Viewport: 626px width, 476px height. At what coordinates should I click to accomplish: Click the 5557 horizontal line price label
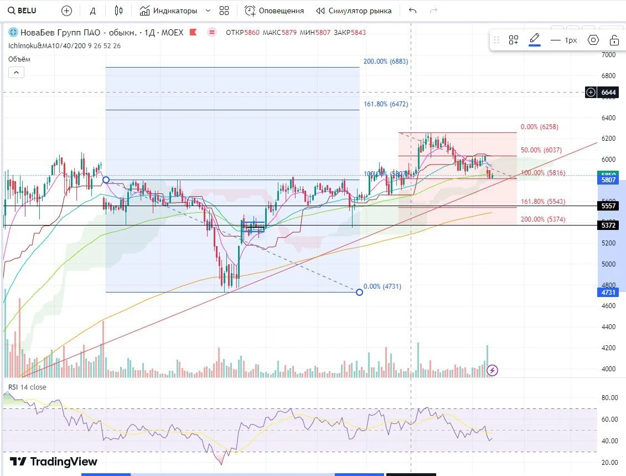pyautogui.click(x=608, y=206)
